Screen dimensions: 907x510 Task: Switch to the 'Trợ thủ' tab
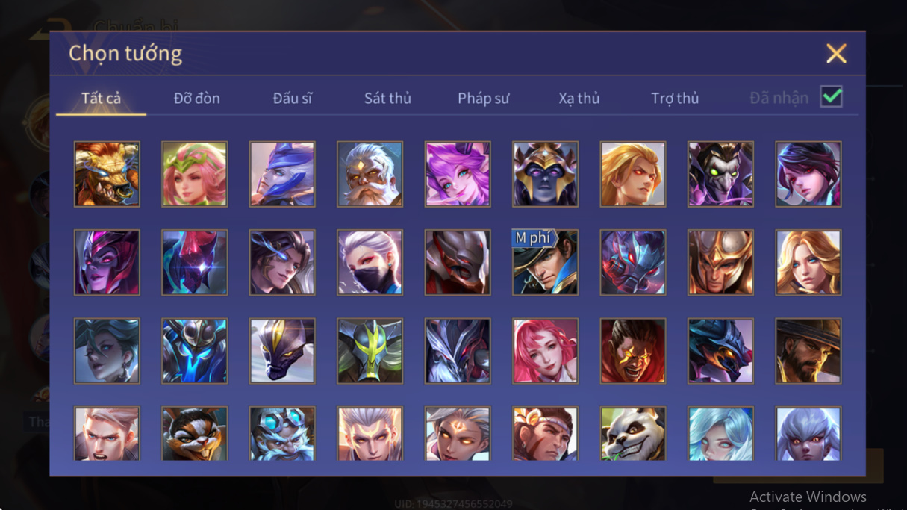[675, 98]
